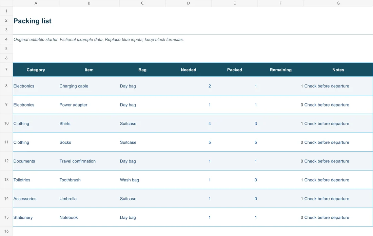Click the Notes cell in the Travel confirmation row
This screenshot has width=373, height=236.
[x=338, y=161]
